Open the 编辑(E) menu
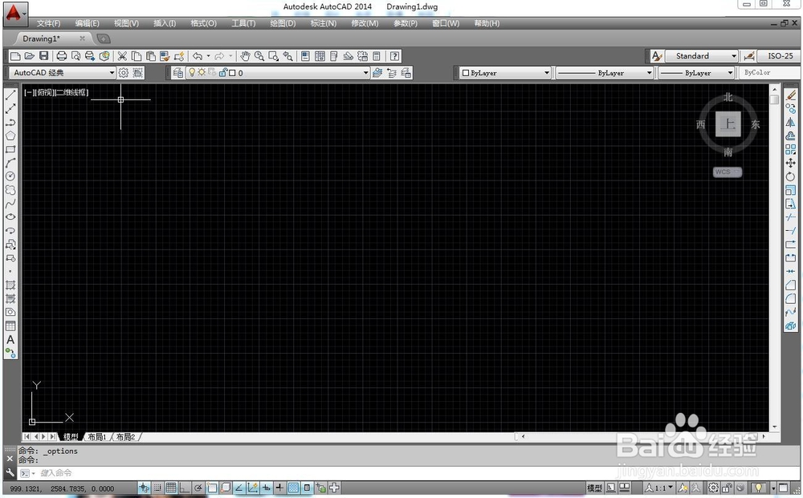Image resolution: width=803 pixels, height=498 pixels. tap(87, 23)
